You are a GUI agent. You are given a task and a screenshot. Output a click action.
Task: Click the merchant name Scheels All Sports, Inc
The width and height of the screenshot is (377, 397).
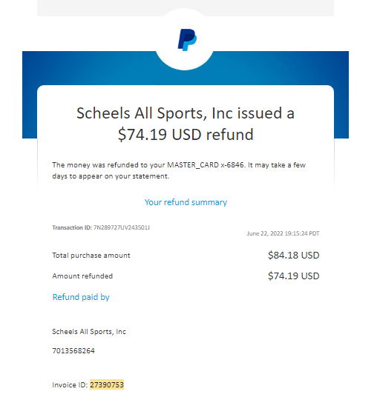pyautogui.click(x=89, y=331)
